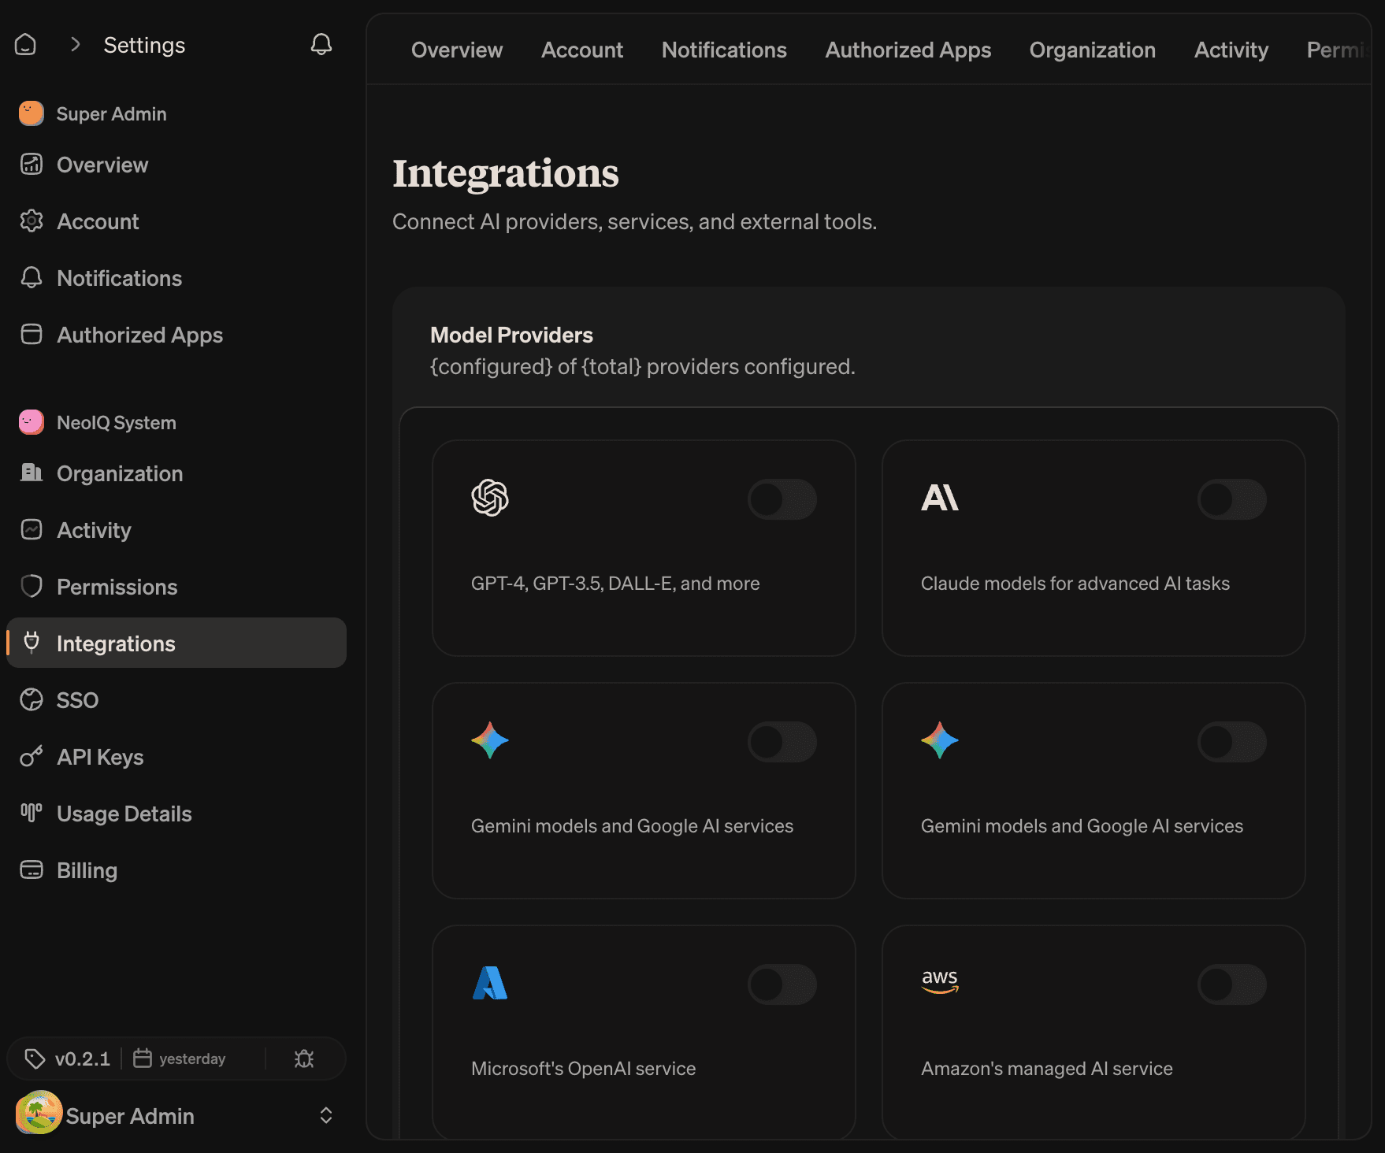Click the Model Providers heading
Viewport: 1385px width, 1153px height.
[511, 335]
